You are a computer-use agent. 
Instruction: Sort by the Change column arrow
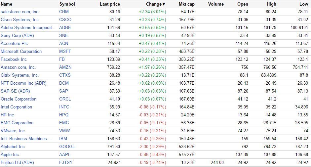tap(164, 4)
